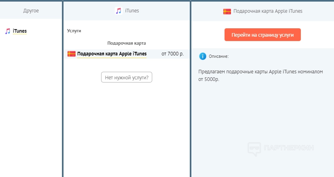Click the iTunes title in the middle header
This screenshot has width=334, height=177.
tap(132, 11)
